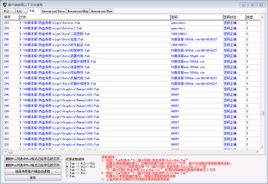Click type value 0 in row 291
Screen dimensions: 268x184
pos(247,67)
